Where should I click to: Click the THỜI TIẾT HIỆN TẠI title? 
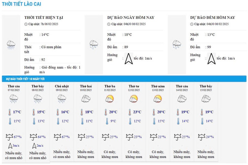coord(43,18)
